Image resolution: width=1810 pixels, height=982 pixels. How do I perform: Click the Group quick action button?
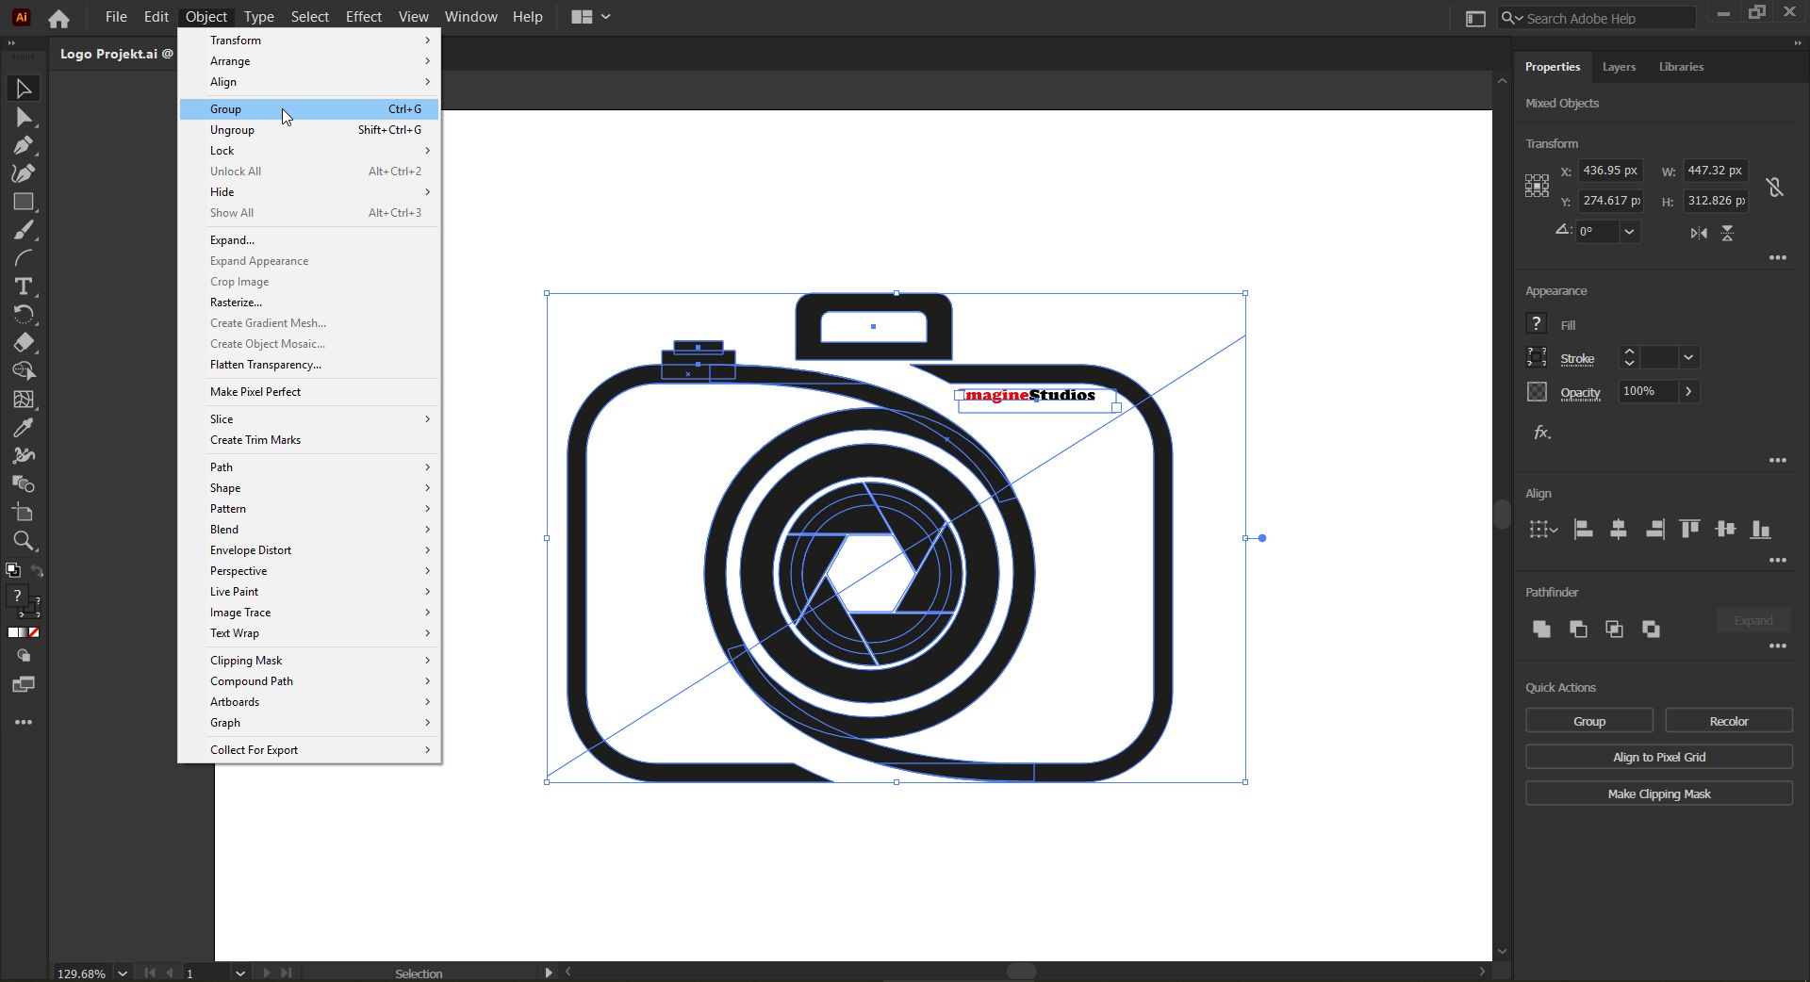tap(1589, 721)
